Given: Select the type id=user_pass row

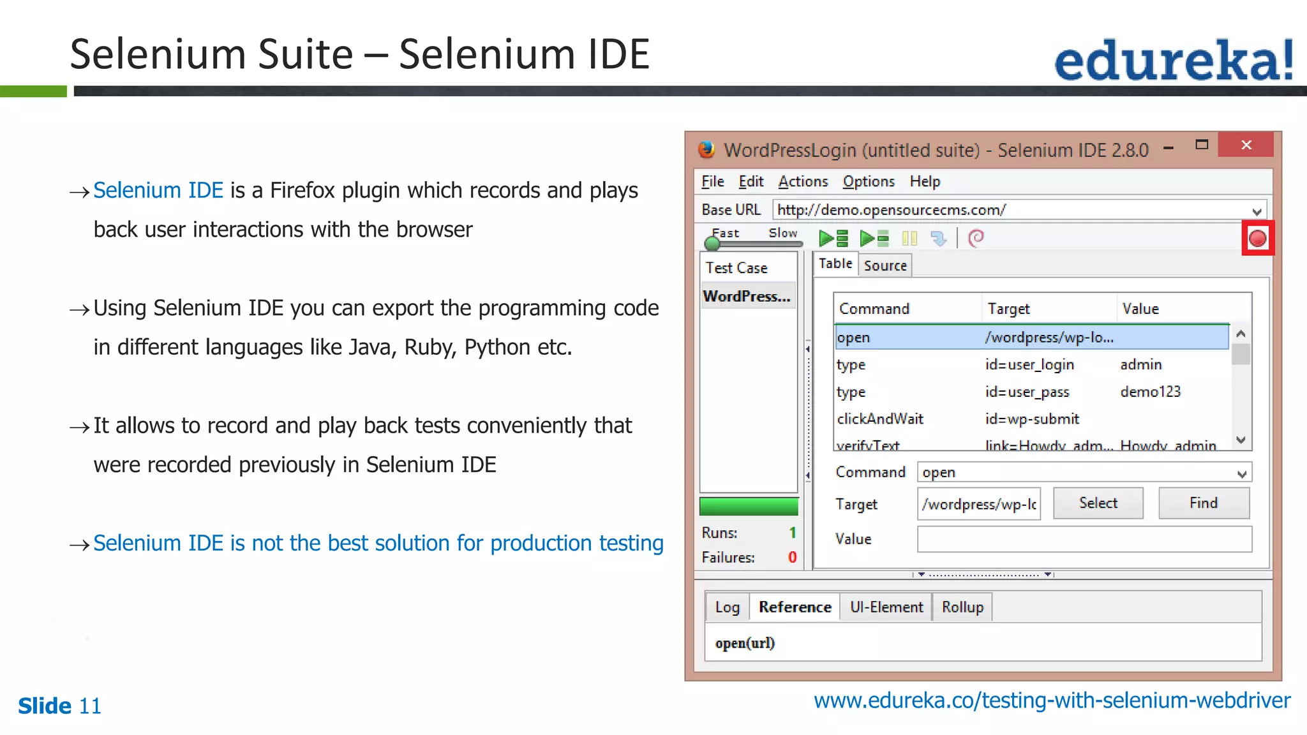Looking at the screenshot, I should click(1031, 392).
